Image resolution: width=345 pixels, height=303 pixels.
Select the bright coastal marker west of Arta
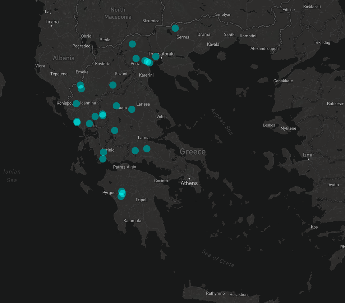(77, 122)
